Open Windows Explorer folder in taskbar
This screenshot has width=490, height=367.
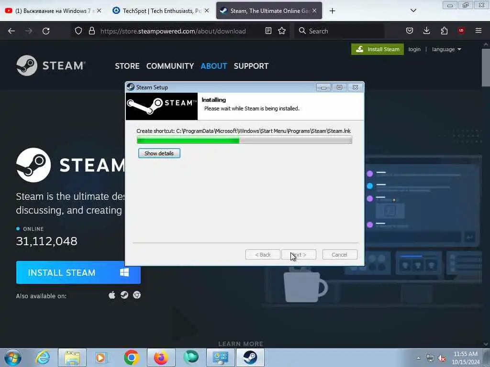tap(72, 357)
